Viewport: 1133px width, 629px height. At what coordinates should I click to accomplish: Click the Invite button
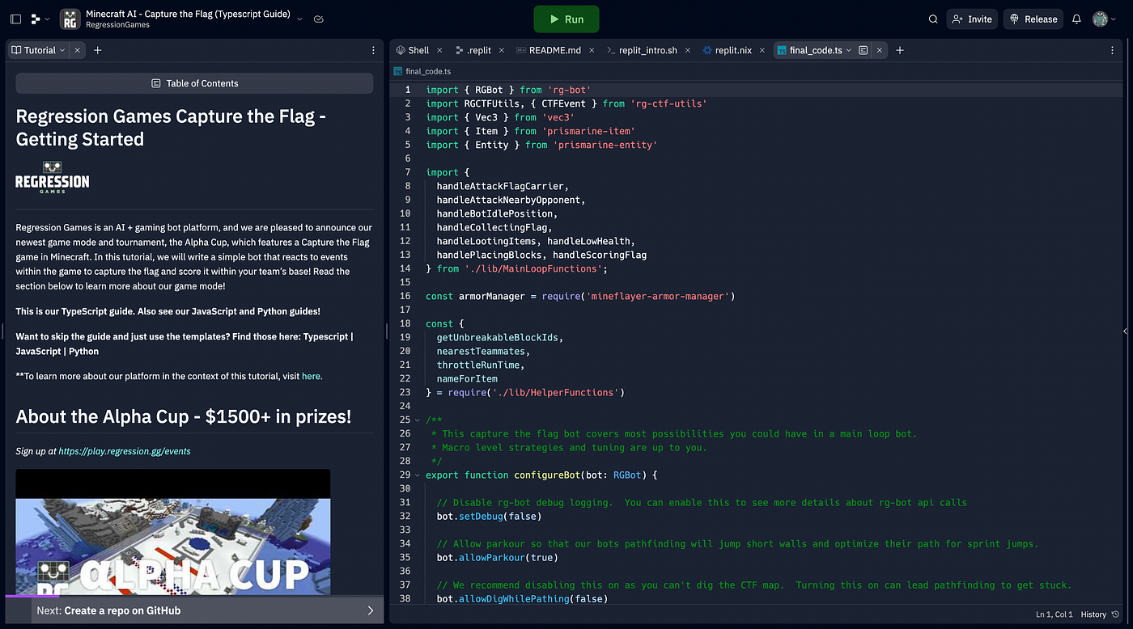tap(972, 19)
